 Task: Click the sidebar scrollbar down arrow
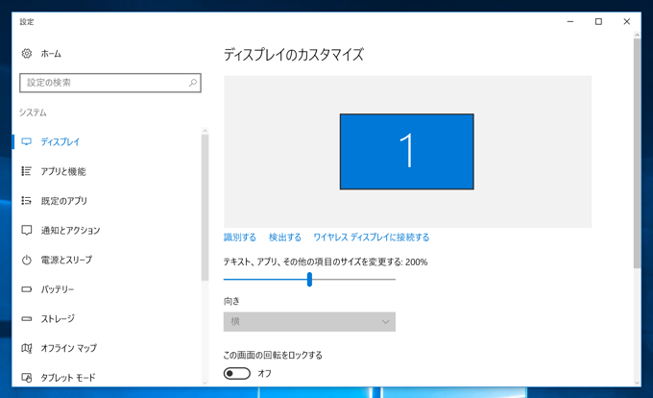205,383
